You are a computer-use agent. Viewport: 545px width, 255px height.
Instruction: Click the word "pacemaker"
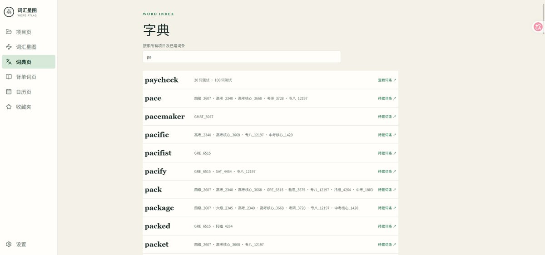coord(165,117)
